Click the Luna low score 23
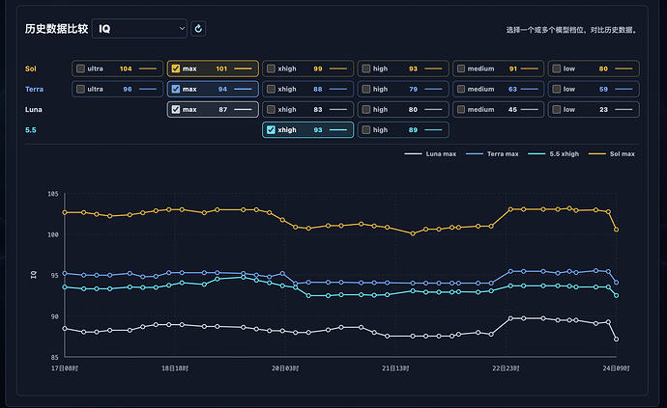This screenshot has width=667, height=408. coord(603,110)
